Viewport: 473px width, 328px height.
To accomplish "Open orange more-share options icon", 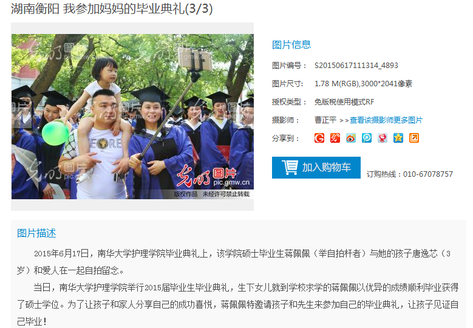I will tap(414, 138).
